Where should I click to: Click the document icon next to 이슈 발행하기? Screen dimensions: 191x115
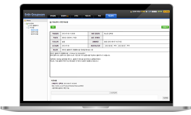pyautogui.click(x=29, y=26)
